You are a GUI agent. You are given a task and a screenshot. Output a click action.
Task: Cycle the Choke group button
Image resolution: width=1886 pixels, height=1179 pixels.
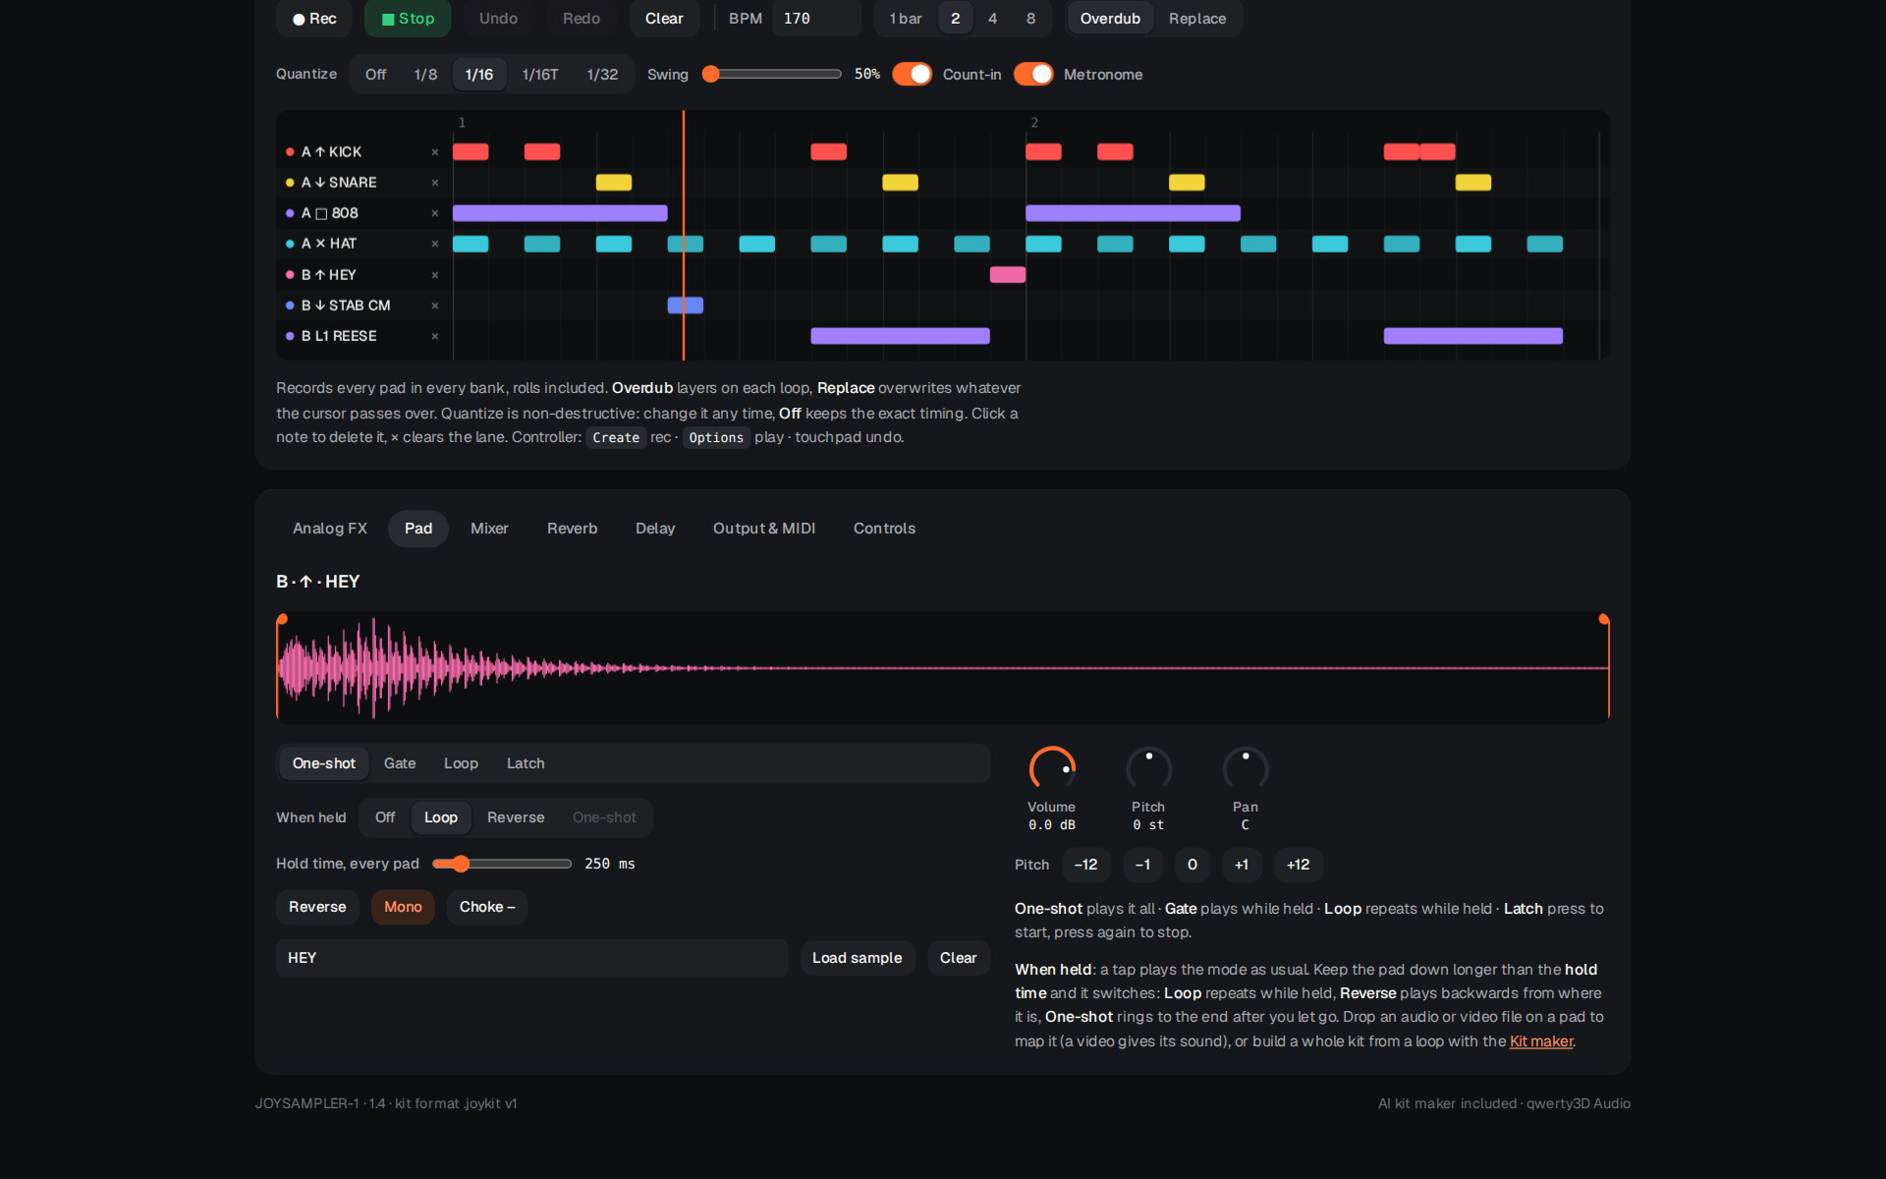487,907
